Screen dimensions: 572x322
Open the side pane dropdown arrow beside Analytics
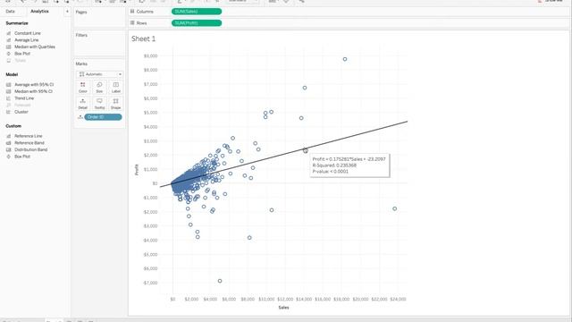(x=67, y=12)
